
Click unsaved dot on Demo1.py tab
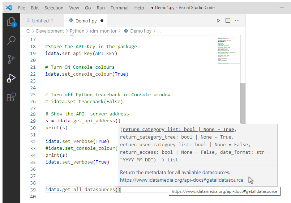(102, 21)
